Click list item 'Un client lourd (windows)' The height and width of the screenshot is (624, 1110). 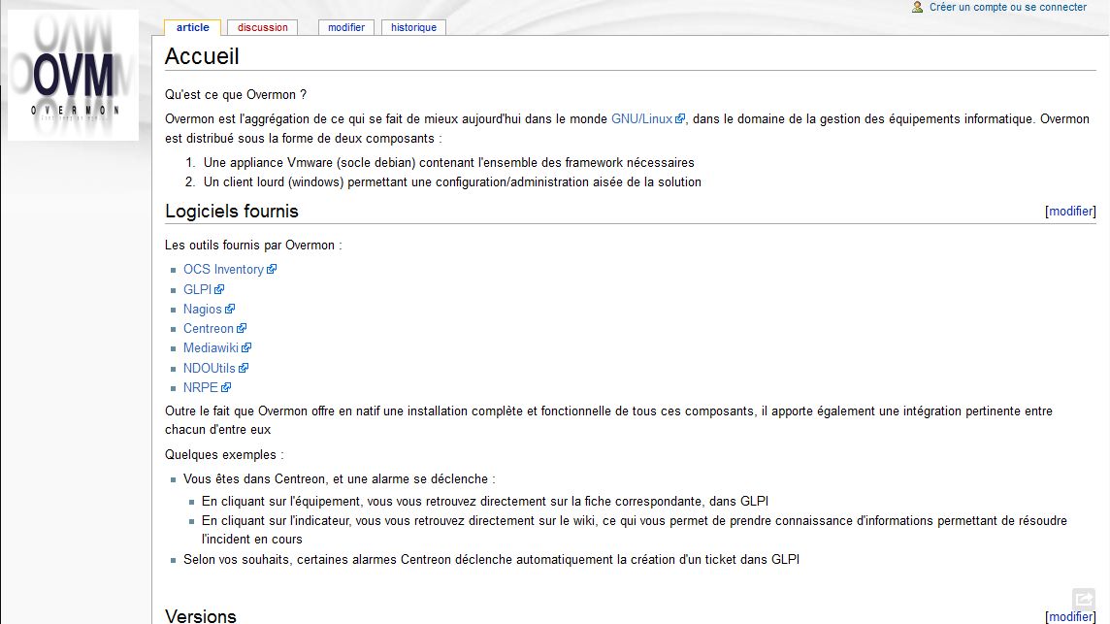coord(452,182)
